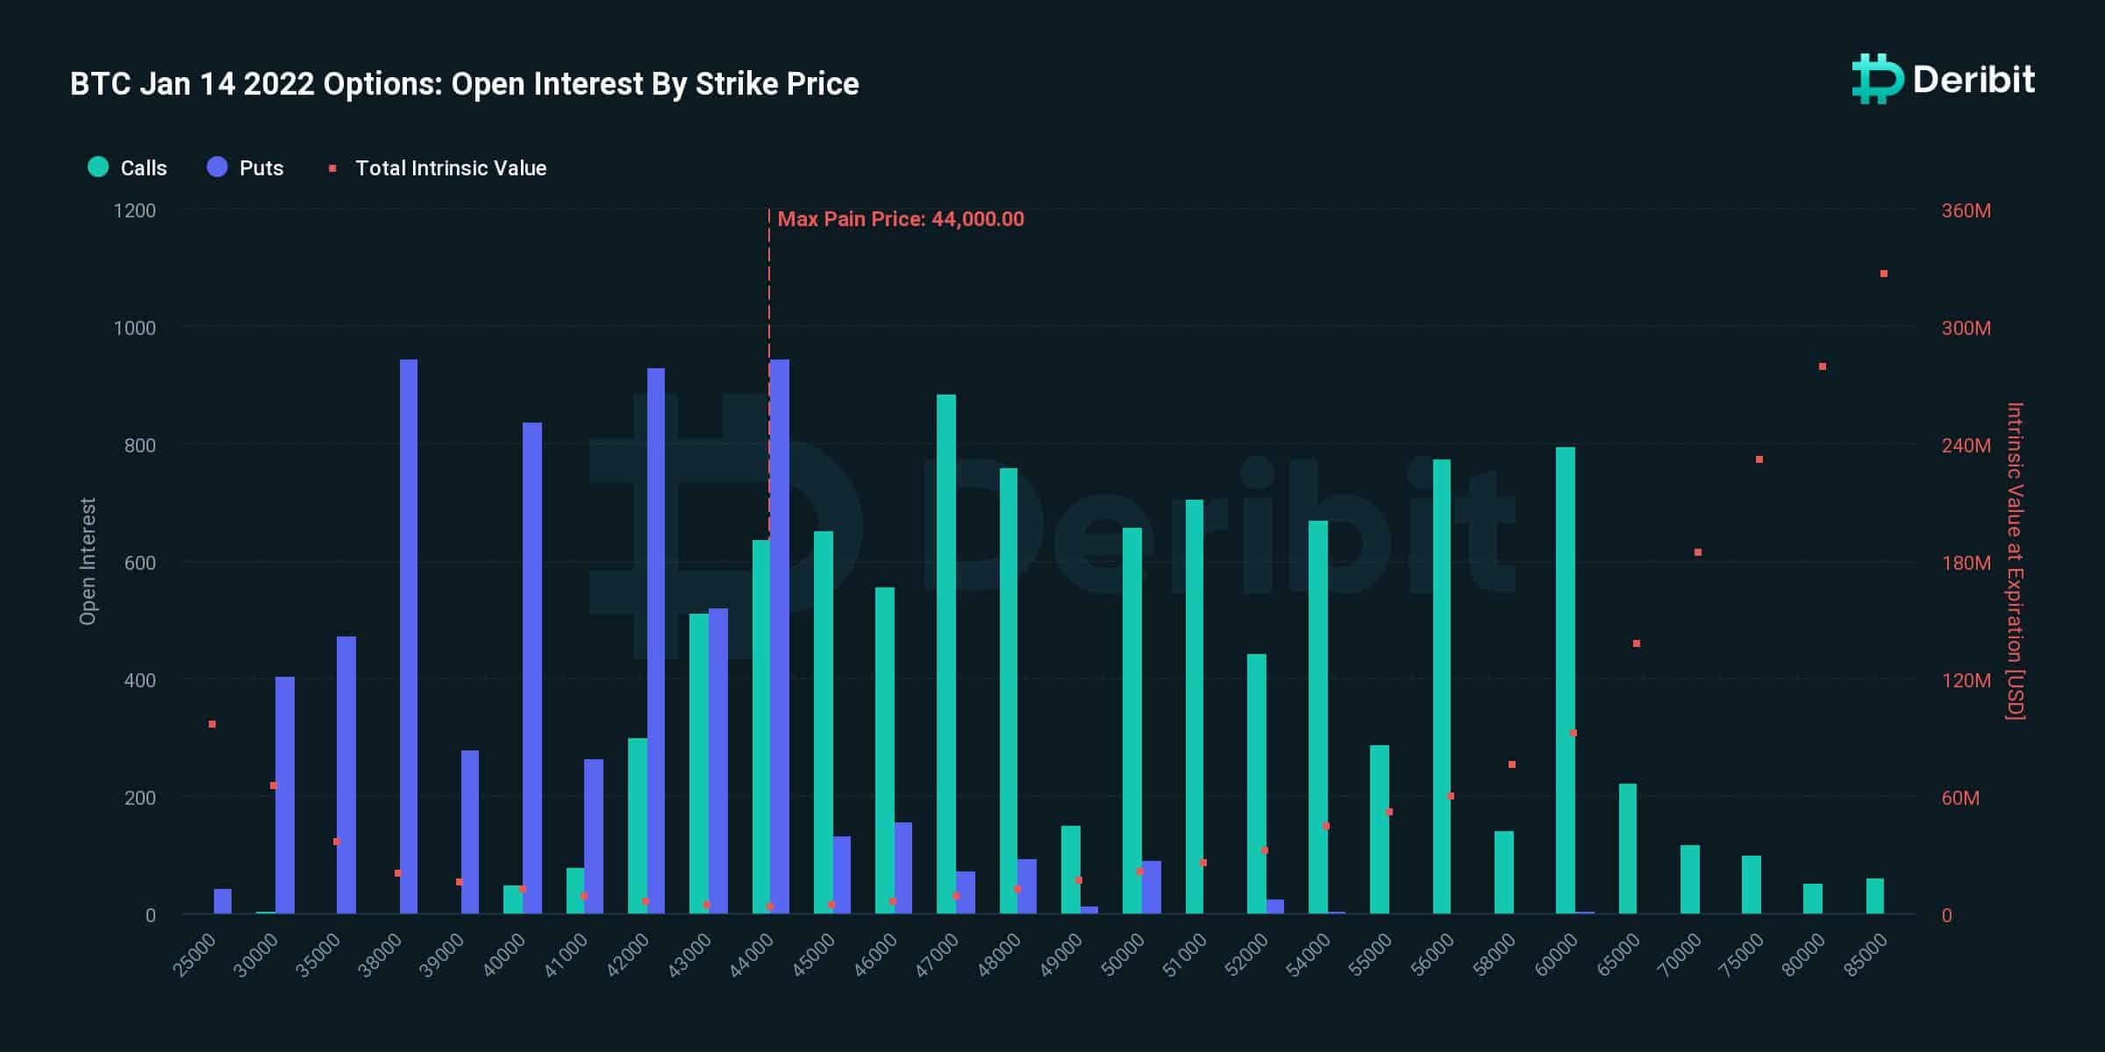Click the Deribit brand name text
Viewport: 2105px width, 1052px height.
pyautogui.click(x=1973, y=80)
